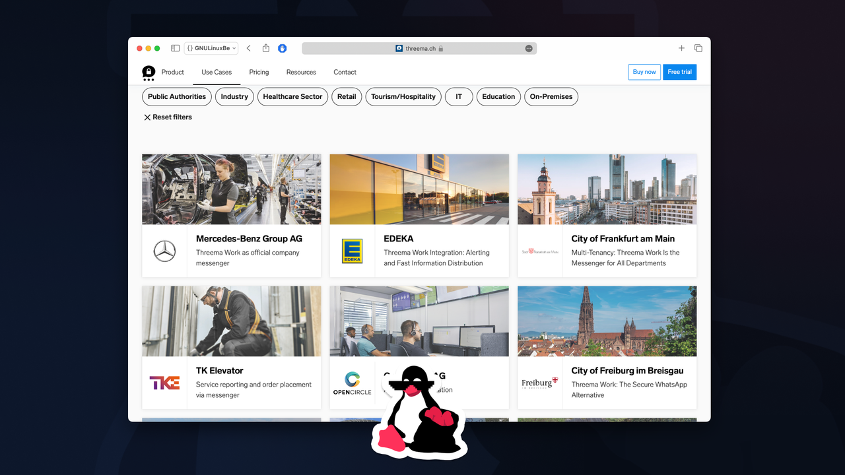Open the Use Cases menu
Screen dimensions: 845x475
pos(217,72)
